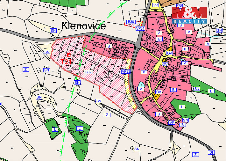Select the SN label at bottom center

137,149
